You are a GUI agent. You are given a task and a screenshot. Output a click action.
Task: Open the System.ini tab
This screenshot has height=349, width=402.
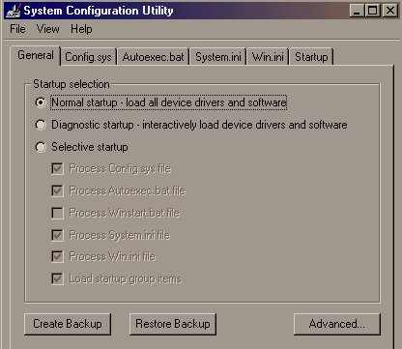coord(218,57)
